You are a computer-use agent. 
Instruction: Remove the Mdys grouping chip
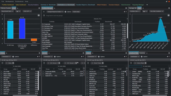tap(13, 63)
